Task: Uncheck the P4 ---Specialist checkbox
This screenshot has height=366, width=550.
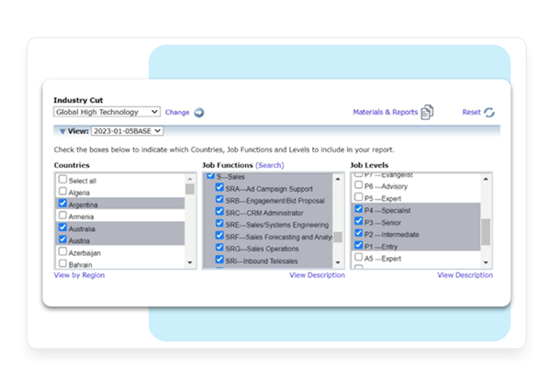Action: click(358, 209)
